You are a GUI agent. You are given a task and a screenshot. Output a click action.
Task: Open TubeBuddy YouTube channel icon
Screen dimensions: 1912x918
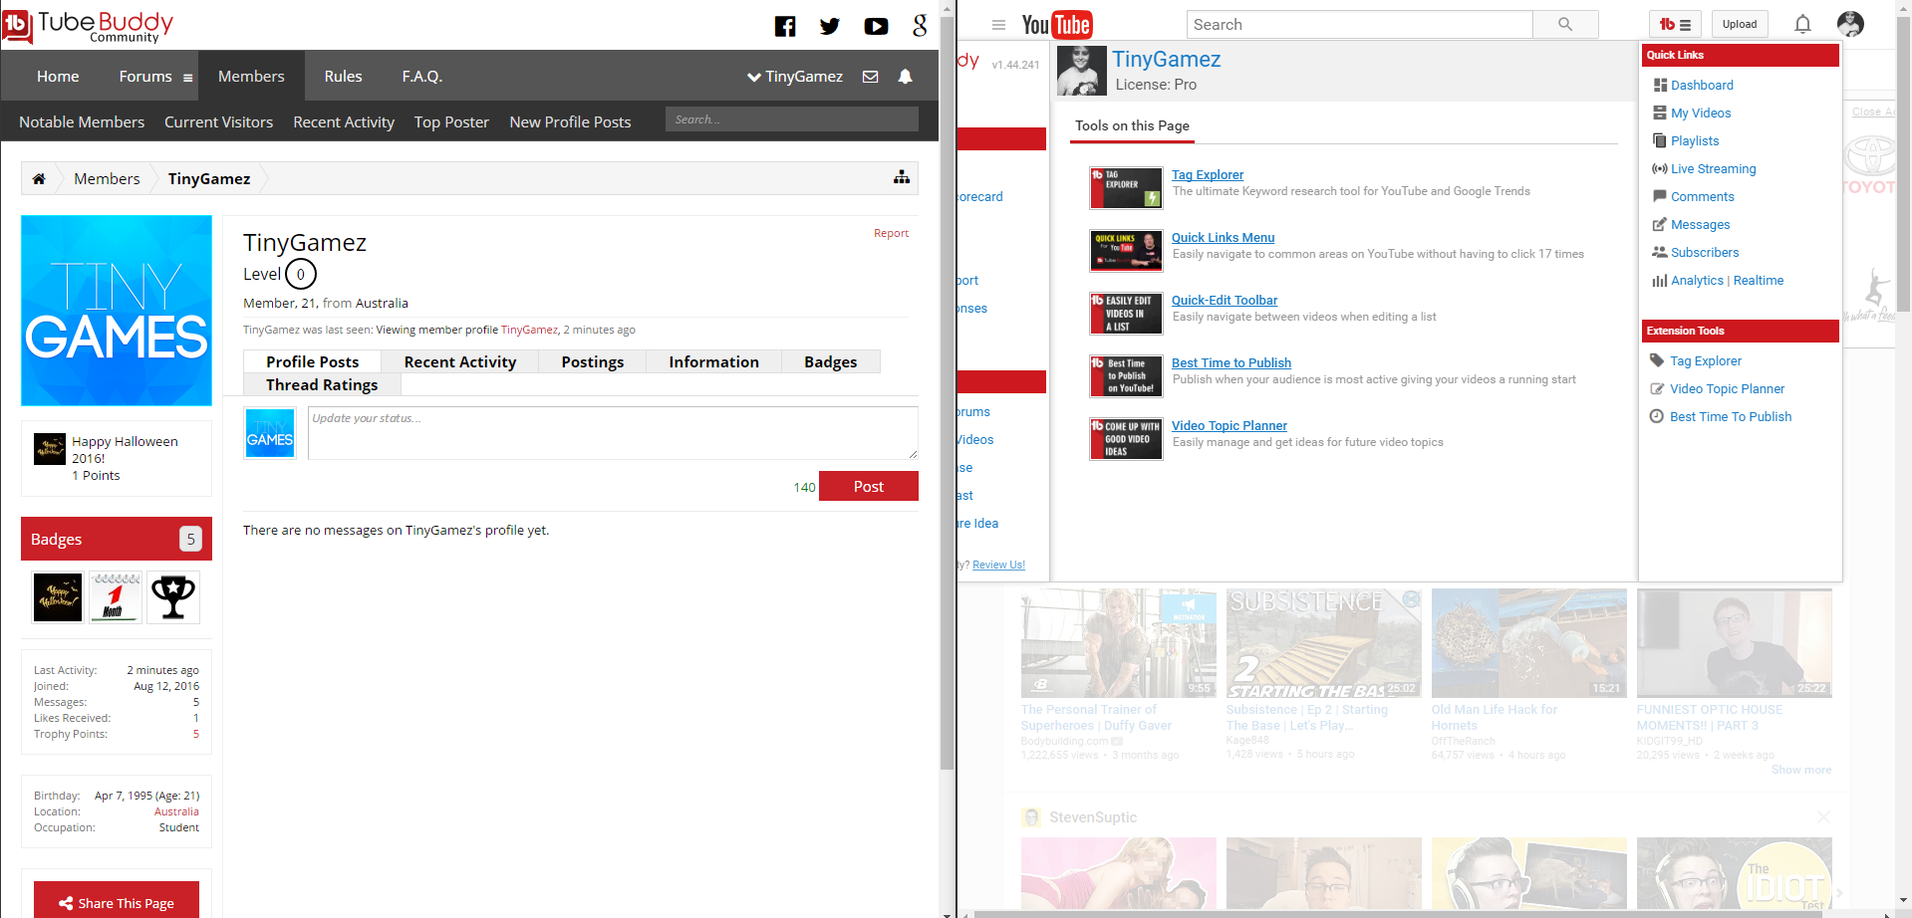click(876, 26)
